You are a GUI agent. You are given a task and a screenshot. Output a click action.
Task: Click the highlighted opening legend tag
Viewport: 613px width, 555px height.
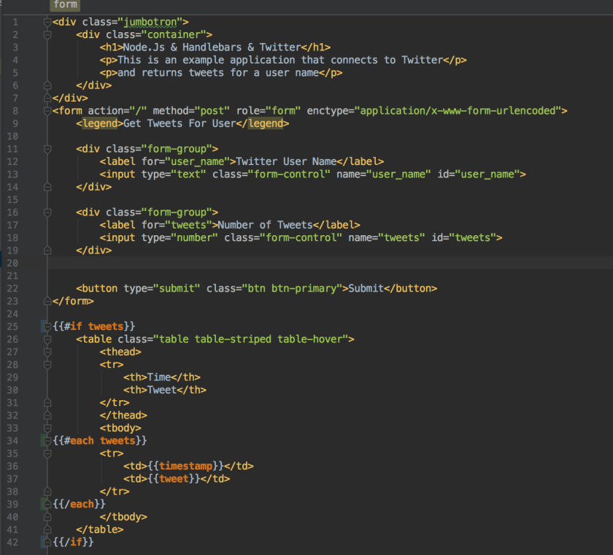[x=99, y=123]
